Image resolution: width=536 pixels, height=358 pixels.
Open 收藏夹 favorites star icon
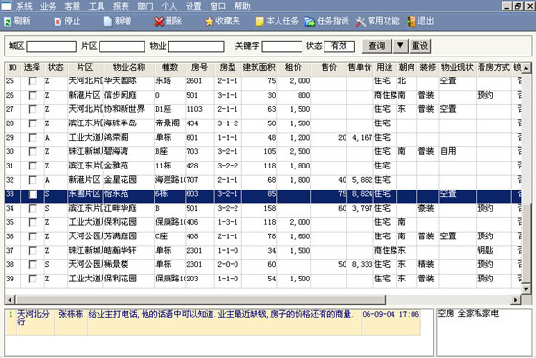pyautogui.click(x=210, y=22)
